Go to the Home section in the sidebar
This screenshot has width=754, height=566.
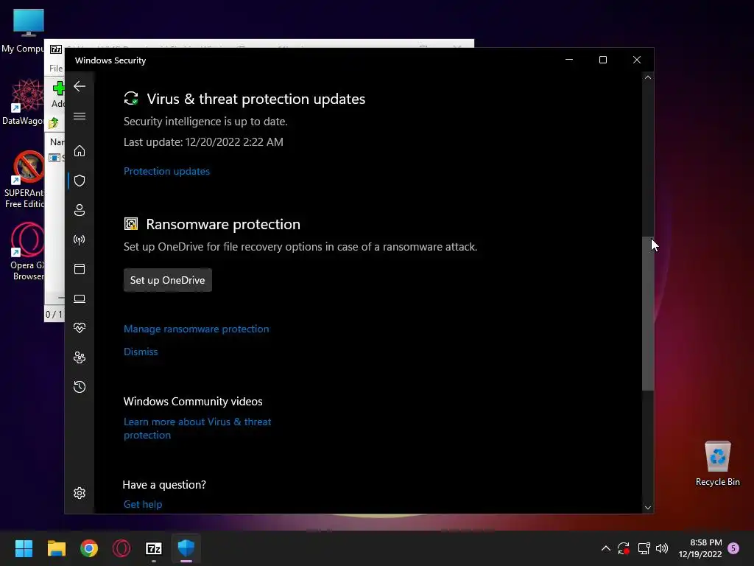[80, 151]
